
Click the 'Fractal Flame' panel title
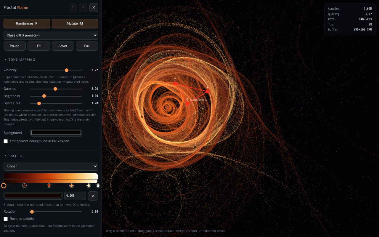click(x=16, y=8)
